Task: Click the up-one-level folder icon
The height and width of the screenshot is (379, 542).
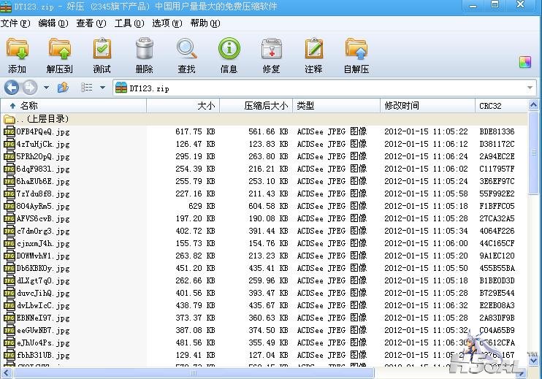Action: point(63,88)
